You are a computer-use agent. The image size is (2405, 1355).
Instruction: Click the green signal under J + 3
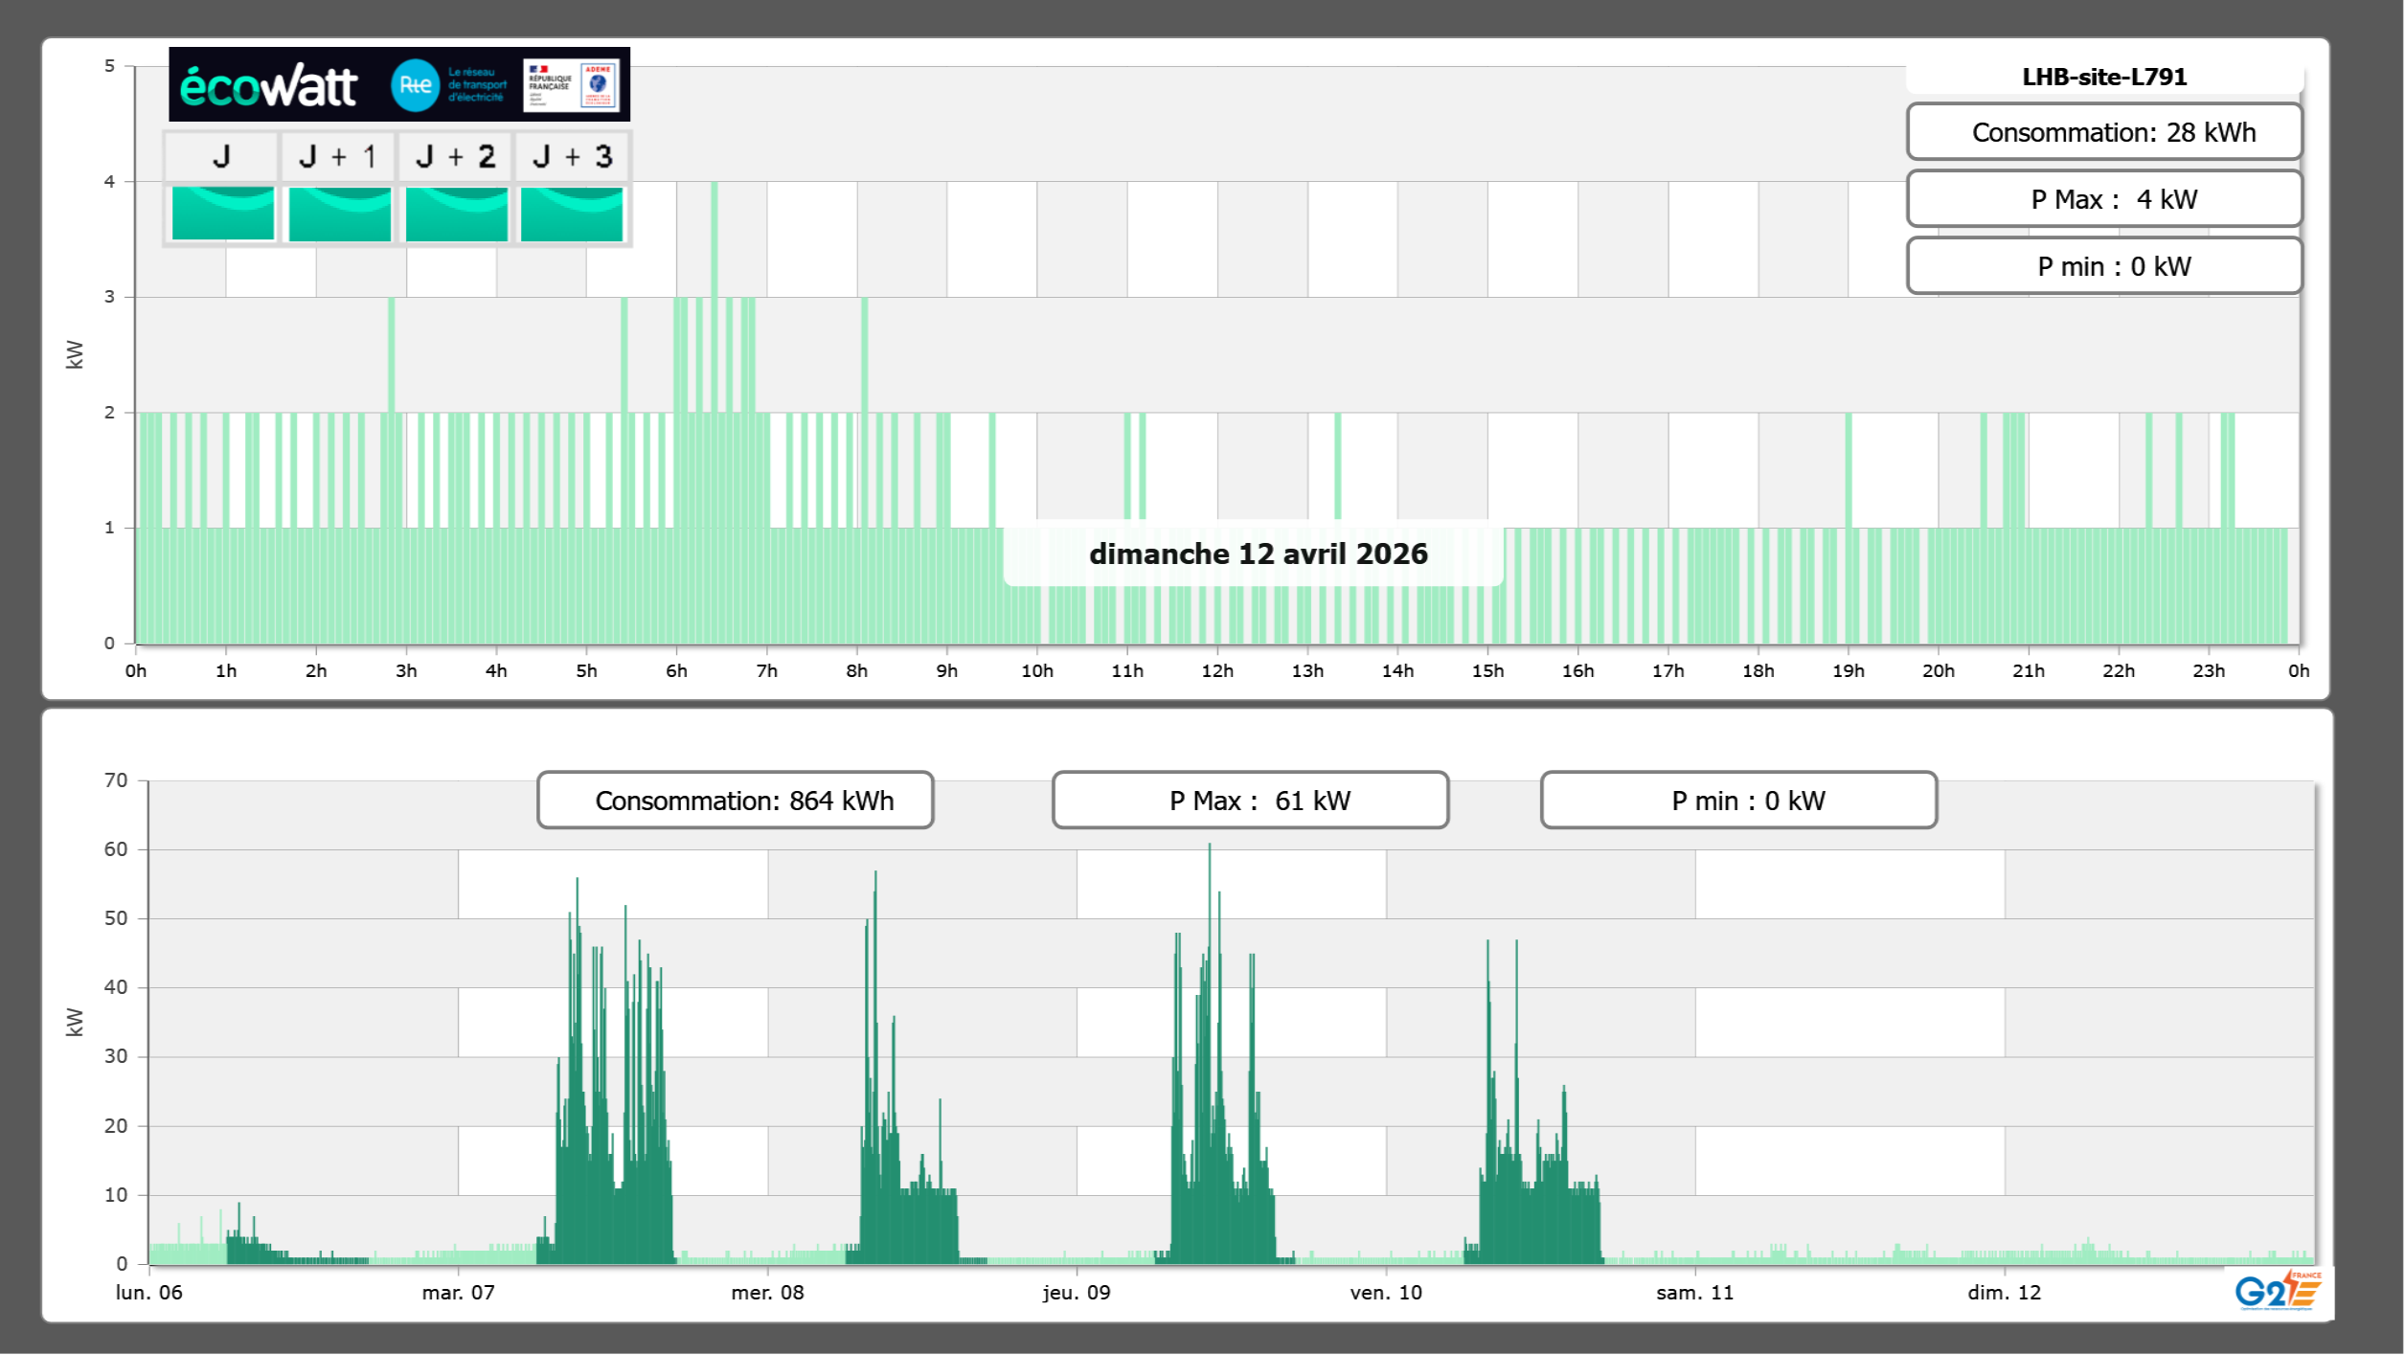572,214
